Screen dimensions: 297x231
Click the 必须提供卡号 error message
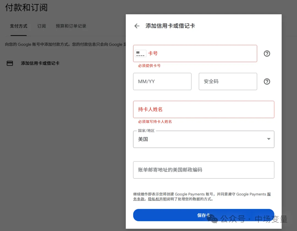coord(149,66)
